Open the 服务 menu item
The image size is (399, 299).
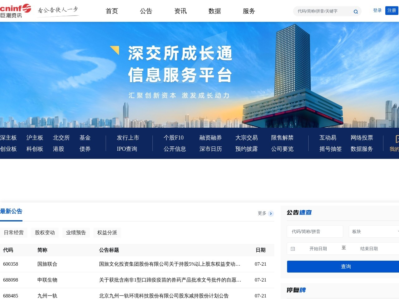tap(249, 11)
